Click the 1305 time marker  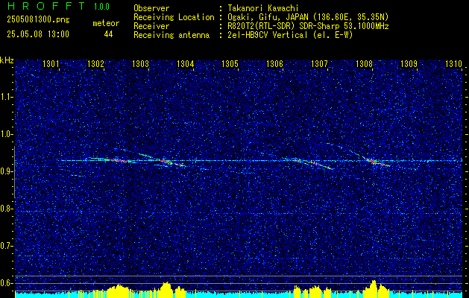(230, 63)
